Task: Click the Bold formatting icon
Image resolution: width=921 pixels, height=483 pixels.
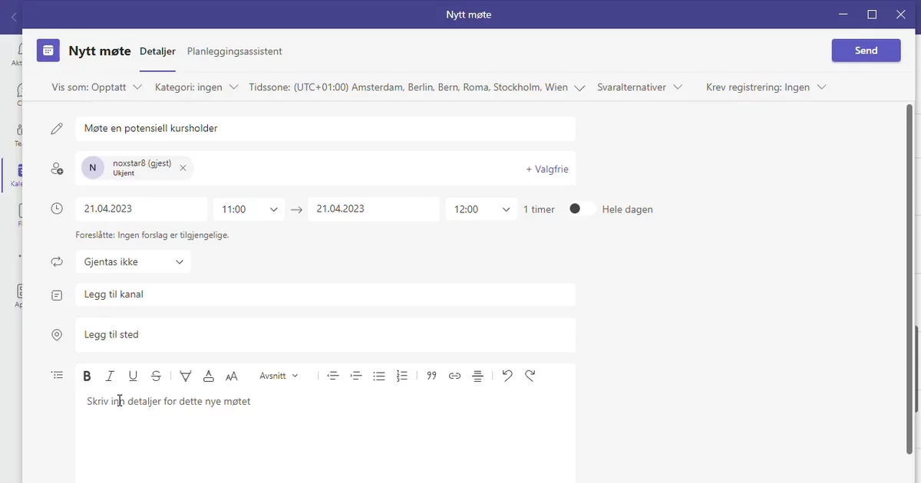Action: tap(87, 376)
